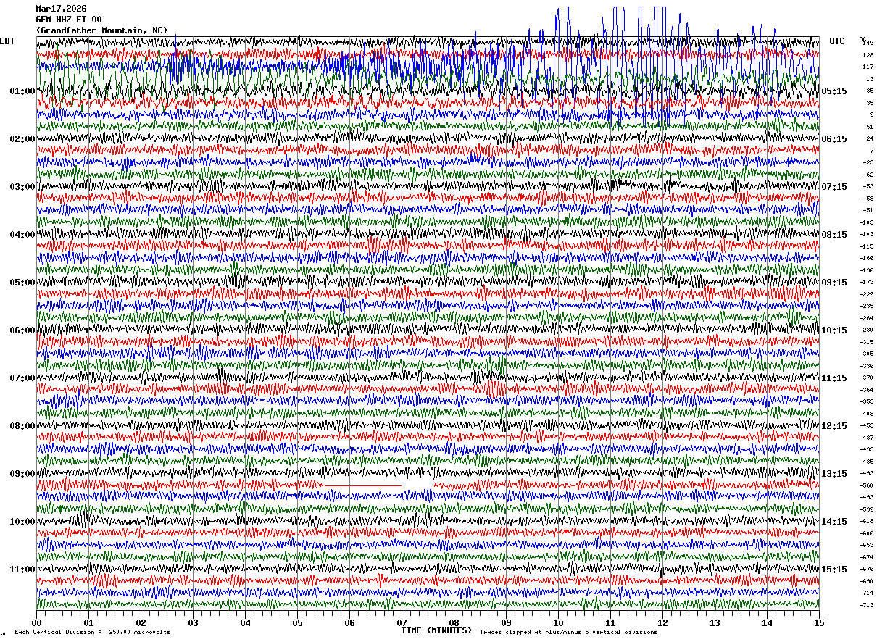The height and width of the screenshot is (642, 877).
Task: Click the 01 minute axis tick label
Action: [x=88, y=622]
